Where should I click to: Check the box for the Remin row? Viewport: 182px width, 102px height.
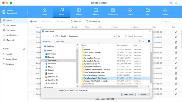(31, 89)
